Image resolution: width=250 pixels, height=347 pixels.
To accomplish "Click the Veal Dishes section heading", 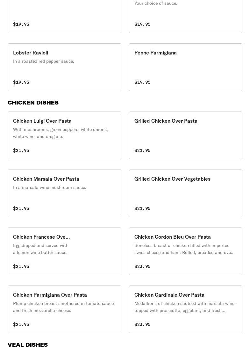I will point(28,344).
